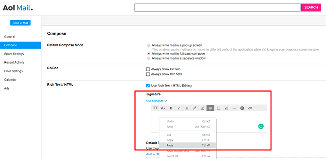Insert a horizontal line in signature

234,108
